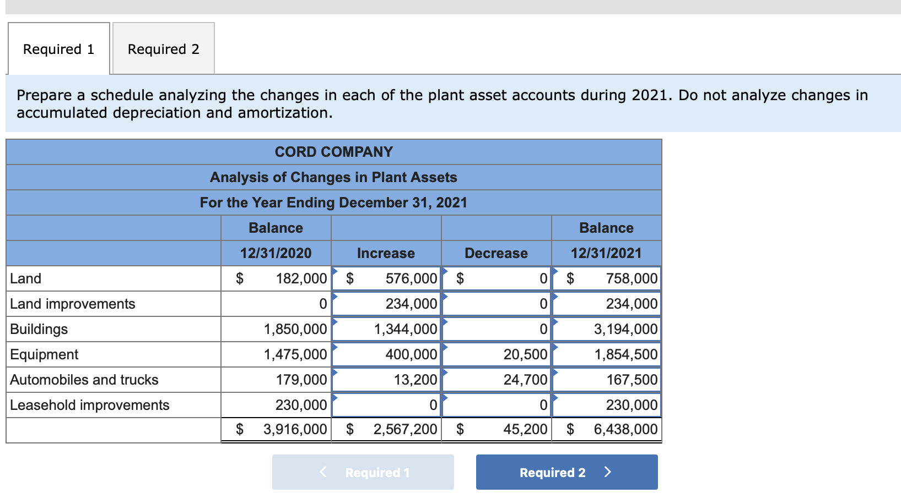901x504 pixels.
Task: Click the Land improvements row label
Action: tap(72, 304)
